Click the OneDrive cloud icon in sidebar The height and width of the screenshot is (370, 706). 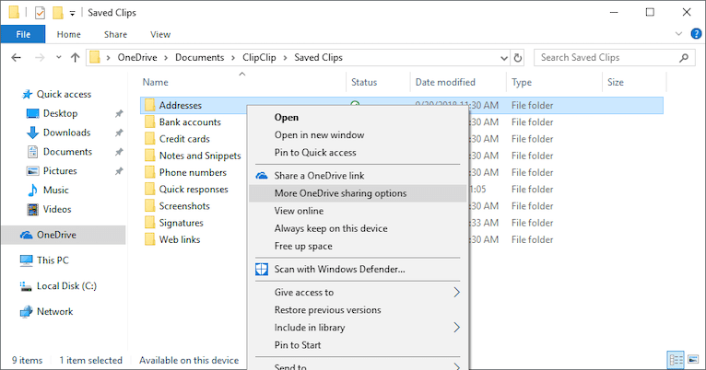pos(27,235)
